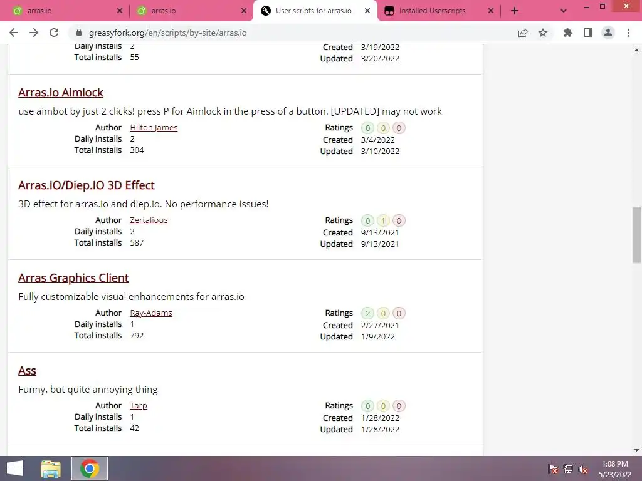Open the Windows Start menu

[15, 468]
